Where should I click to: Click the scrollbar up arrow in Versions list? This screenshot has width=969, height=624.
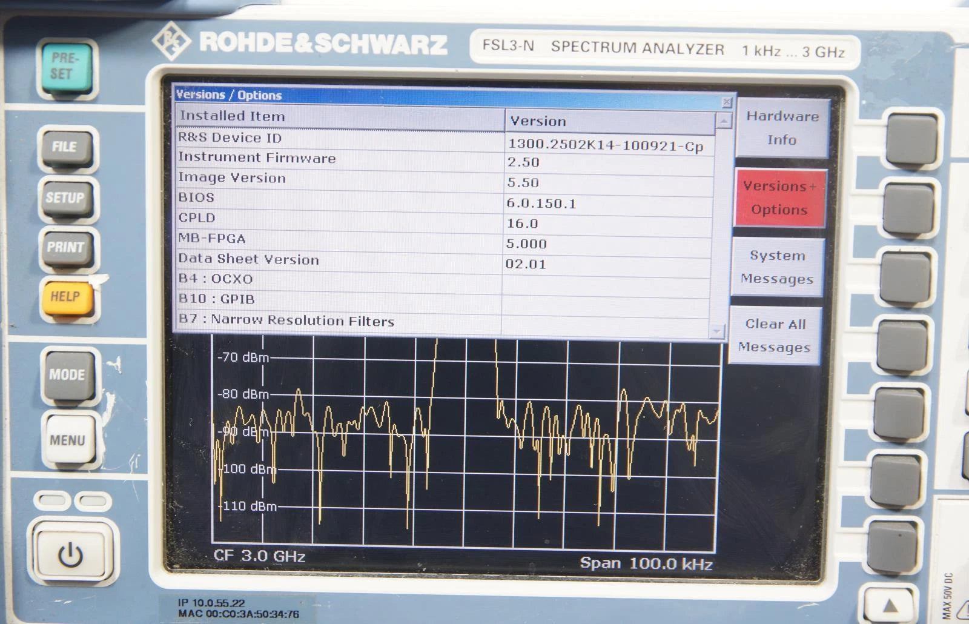(723, 122)
